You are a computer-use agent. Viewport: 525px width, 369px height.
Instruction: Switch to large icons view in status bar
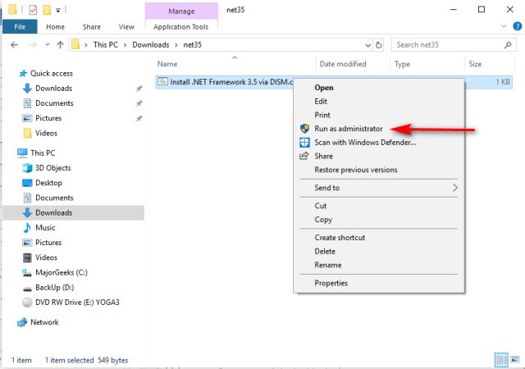[x=514, y=360]
